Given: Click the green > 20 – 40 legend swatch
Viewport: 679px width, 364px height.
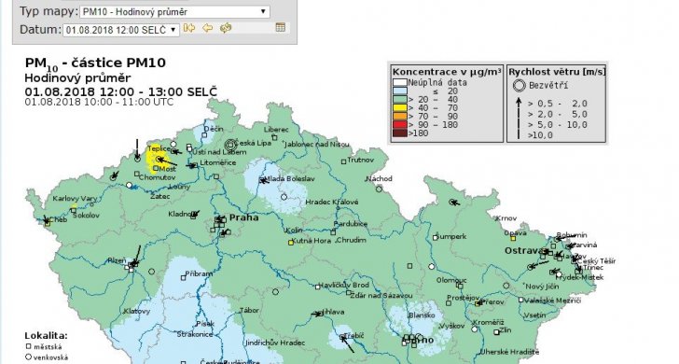Looking at the screenshot, I should point(400,99).
